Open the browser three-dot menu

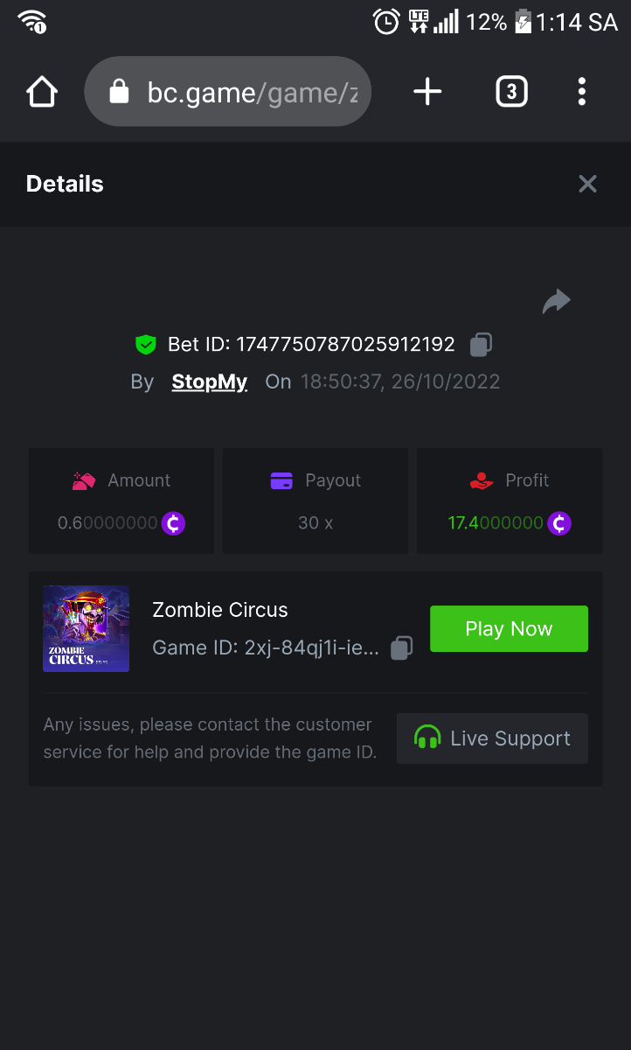coord(582,92)
